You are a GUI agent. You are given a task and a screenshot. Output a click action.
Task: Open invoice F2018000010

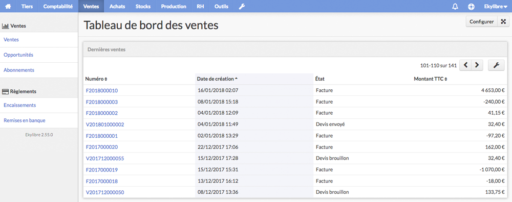pos(101,90)
